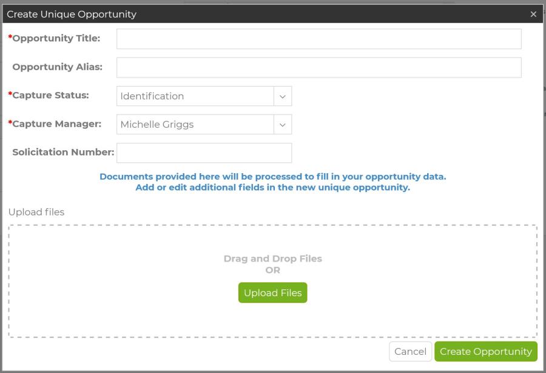Click the blue documents processing notice
546x373 pixels.
pyautogui.click(x=272, y=182)
